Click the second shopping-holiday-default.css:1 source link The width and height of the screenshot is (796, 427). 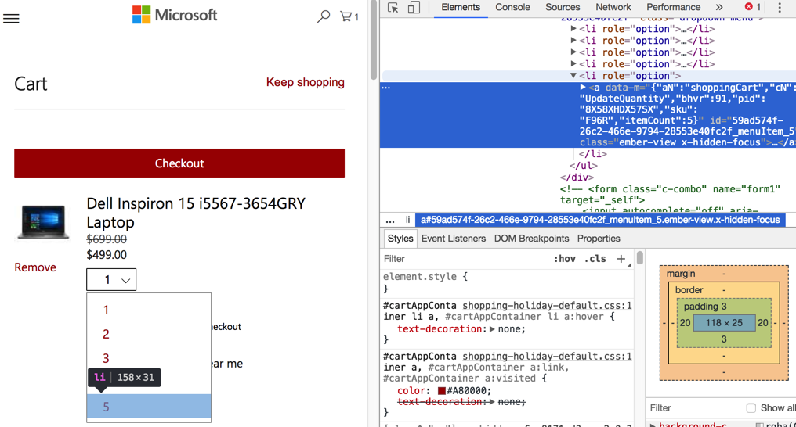coord(547,356)
